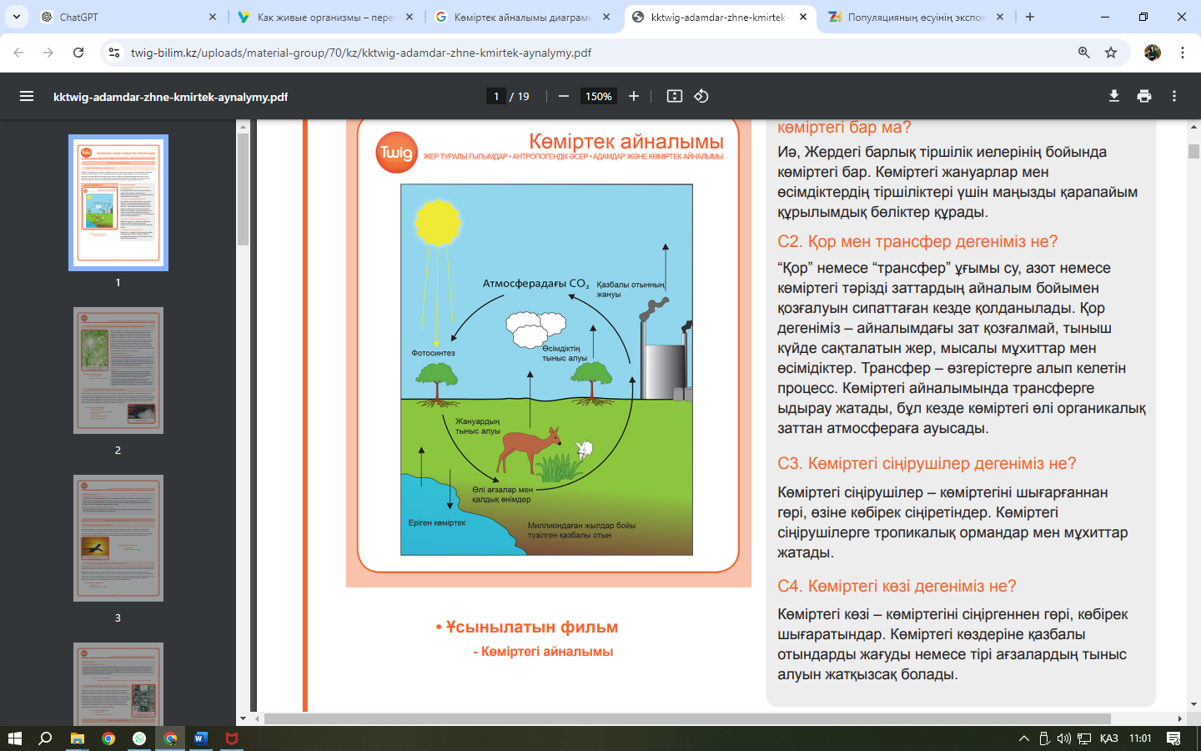
Task: Open the browser zoom magnifier icon
Action: (x=1084, y=53)
